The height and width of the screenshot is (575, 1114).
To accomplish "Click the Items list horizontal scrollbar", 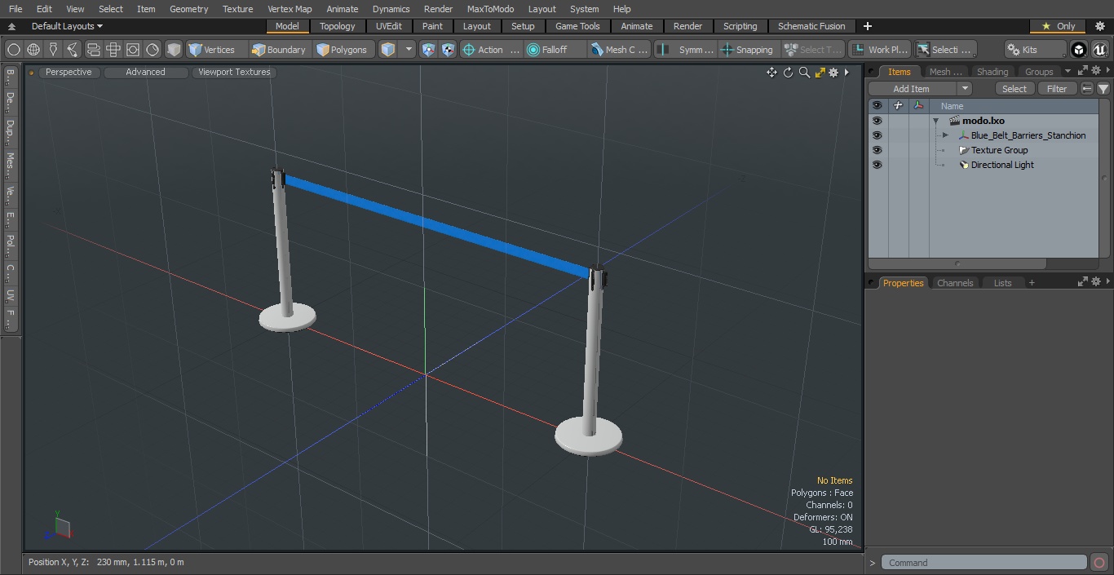I will (957, 264).
